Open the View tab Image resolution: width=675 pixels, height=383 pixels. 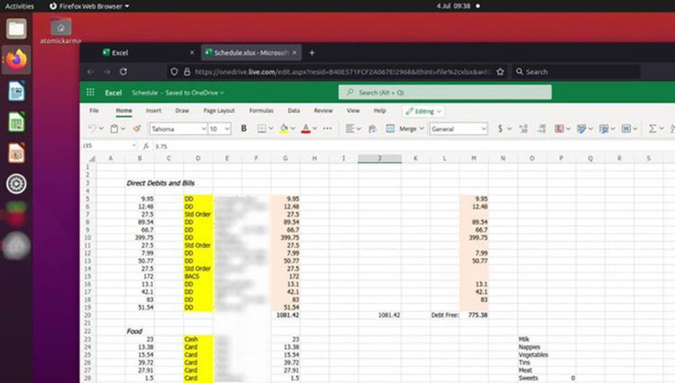[x=353, y=111]
